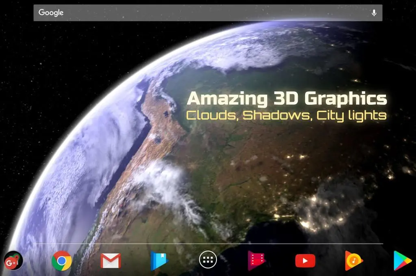Launch Google Chrome browser
Viewport: 416px width, 276px height.
coord(62,261)
